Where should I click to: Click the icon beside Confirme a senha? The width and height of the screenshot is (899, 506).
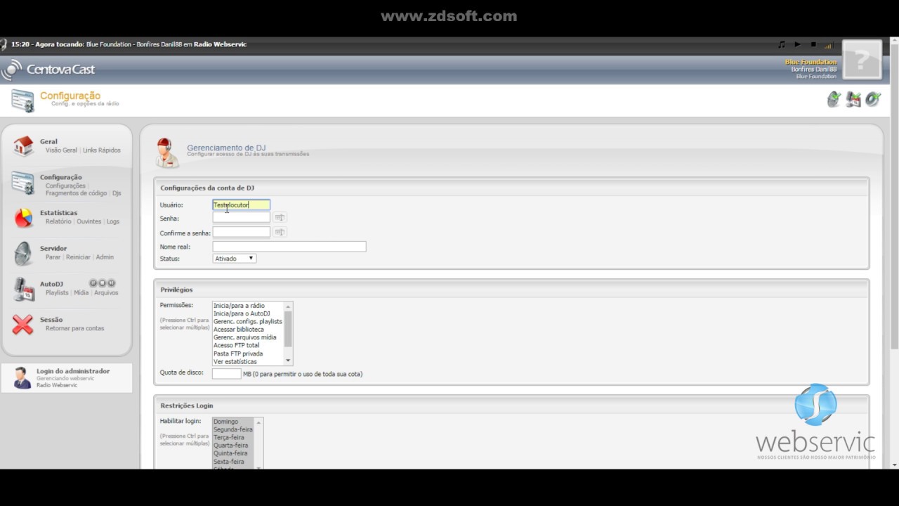(280, 232)
